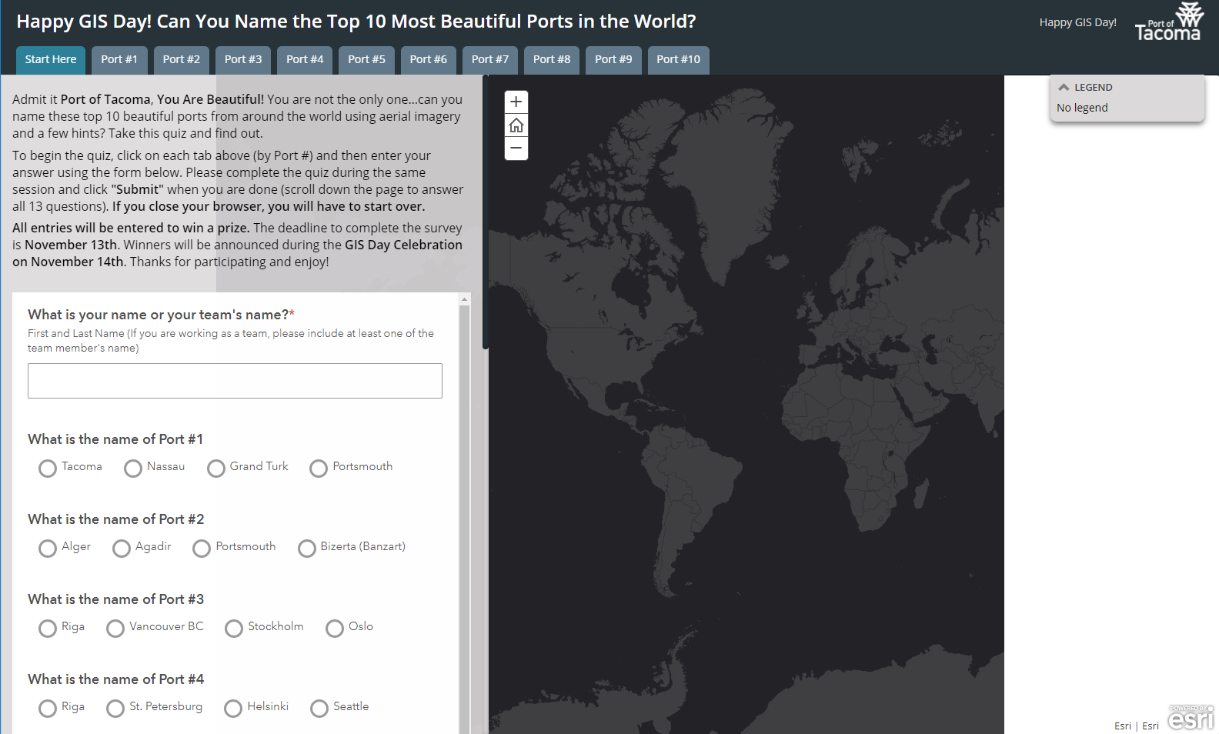This screenshot has width=1219, height=734.
Task: Go to the Port #10 tab
Action: 678,59
